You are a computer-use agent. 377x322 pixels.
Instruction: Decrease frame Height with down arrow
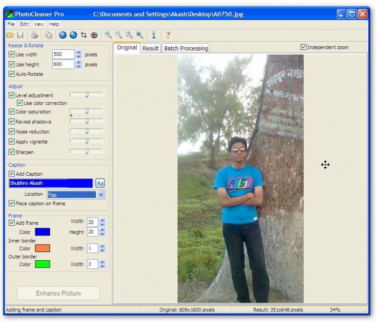(102, 234)
